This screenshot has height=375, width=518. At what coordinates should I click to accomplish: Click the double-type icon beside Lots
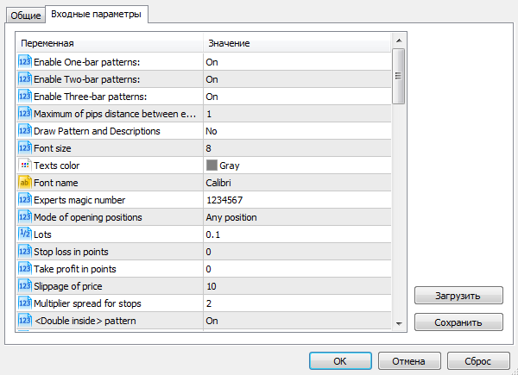24,234
